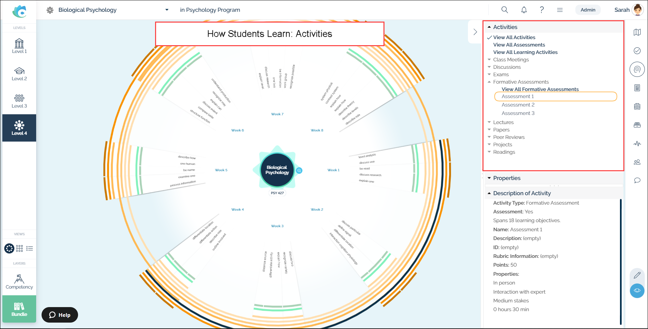
Task: Collapse the Formative Assessments group
Action: tap(520, 82)
